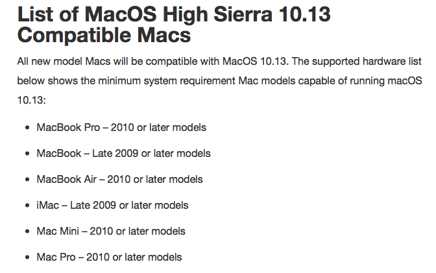
Task: Select the "iMac – Late 2009 or later" item
Action: coord(112,205)
